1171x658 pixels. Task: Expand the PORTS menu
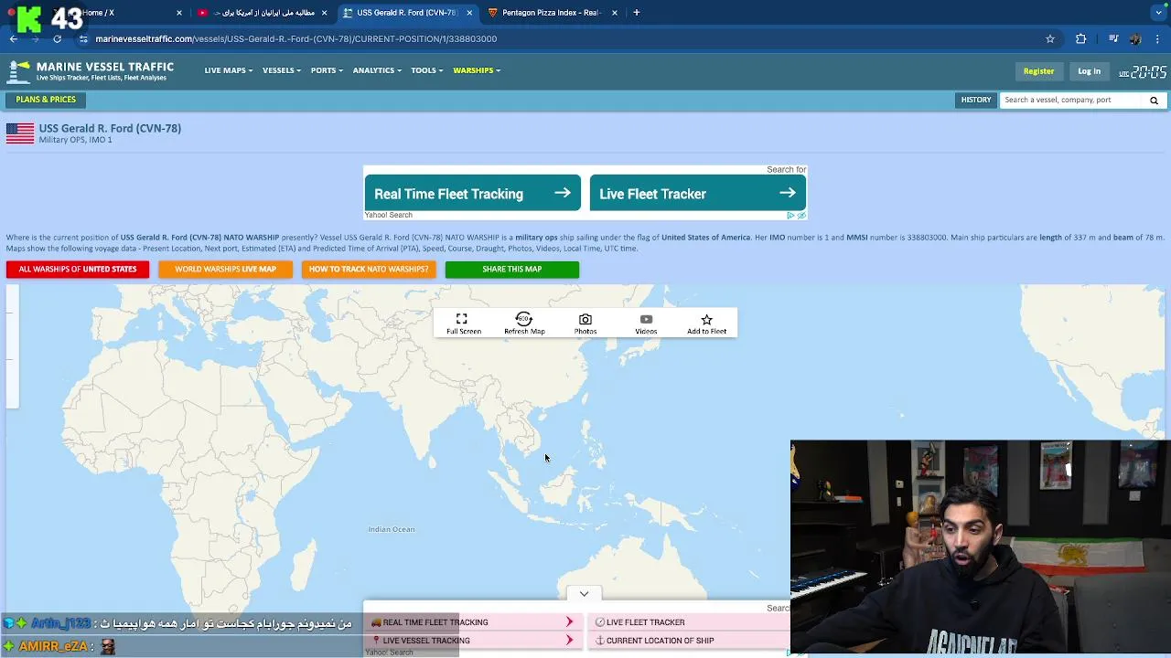327,70
